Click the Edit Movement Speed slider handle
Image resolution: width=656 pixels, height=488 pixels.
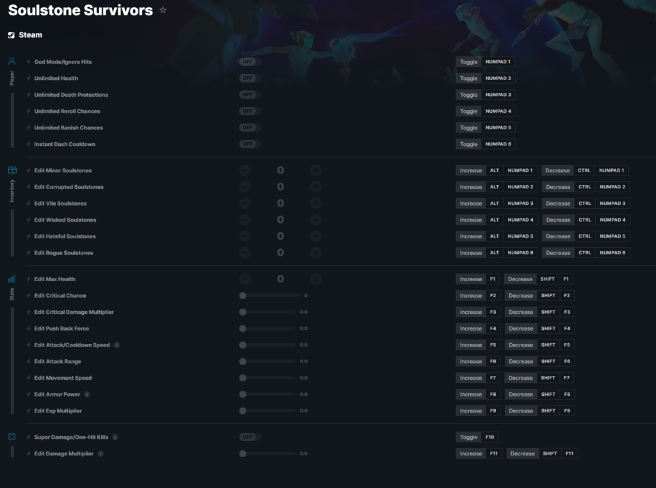(243, 378)
